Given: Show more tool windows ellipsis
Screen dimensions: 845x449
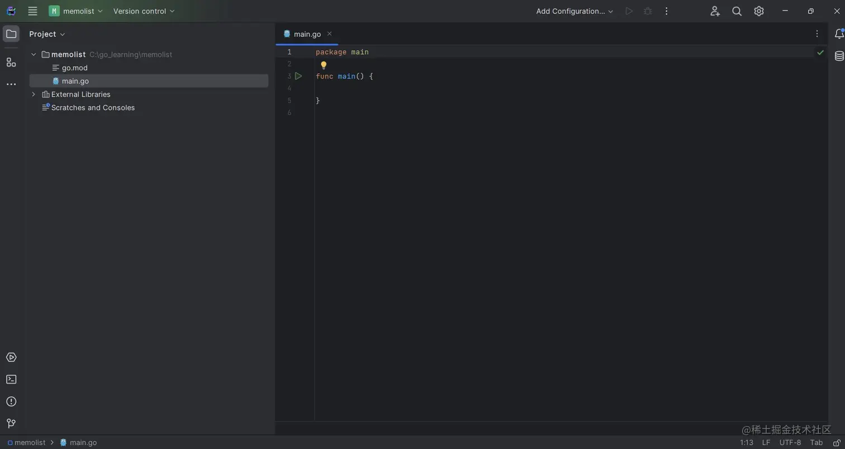Looking at the screenshot, I should click(11, 84).
